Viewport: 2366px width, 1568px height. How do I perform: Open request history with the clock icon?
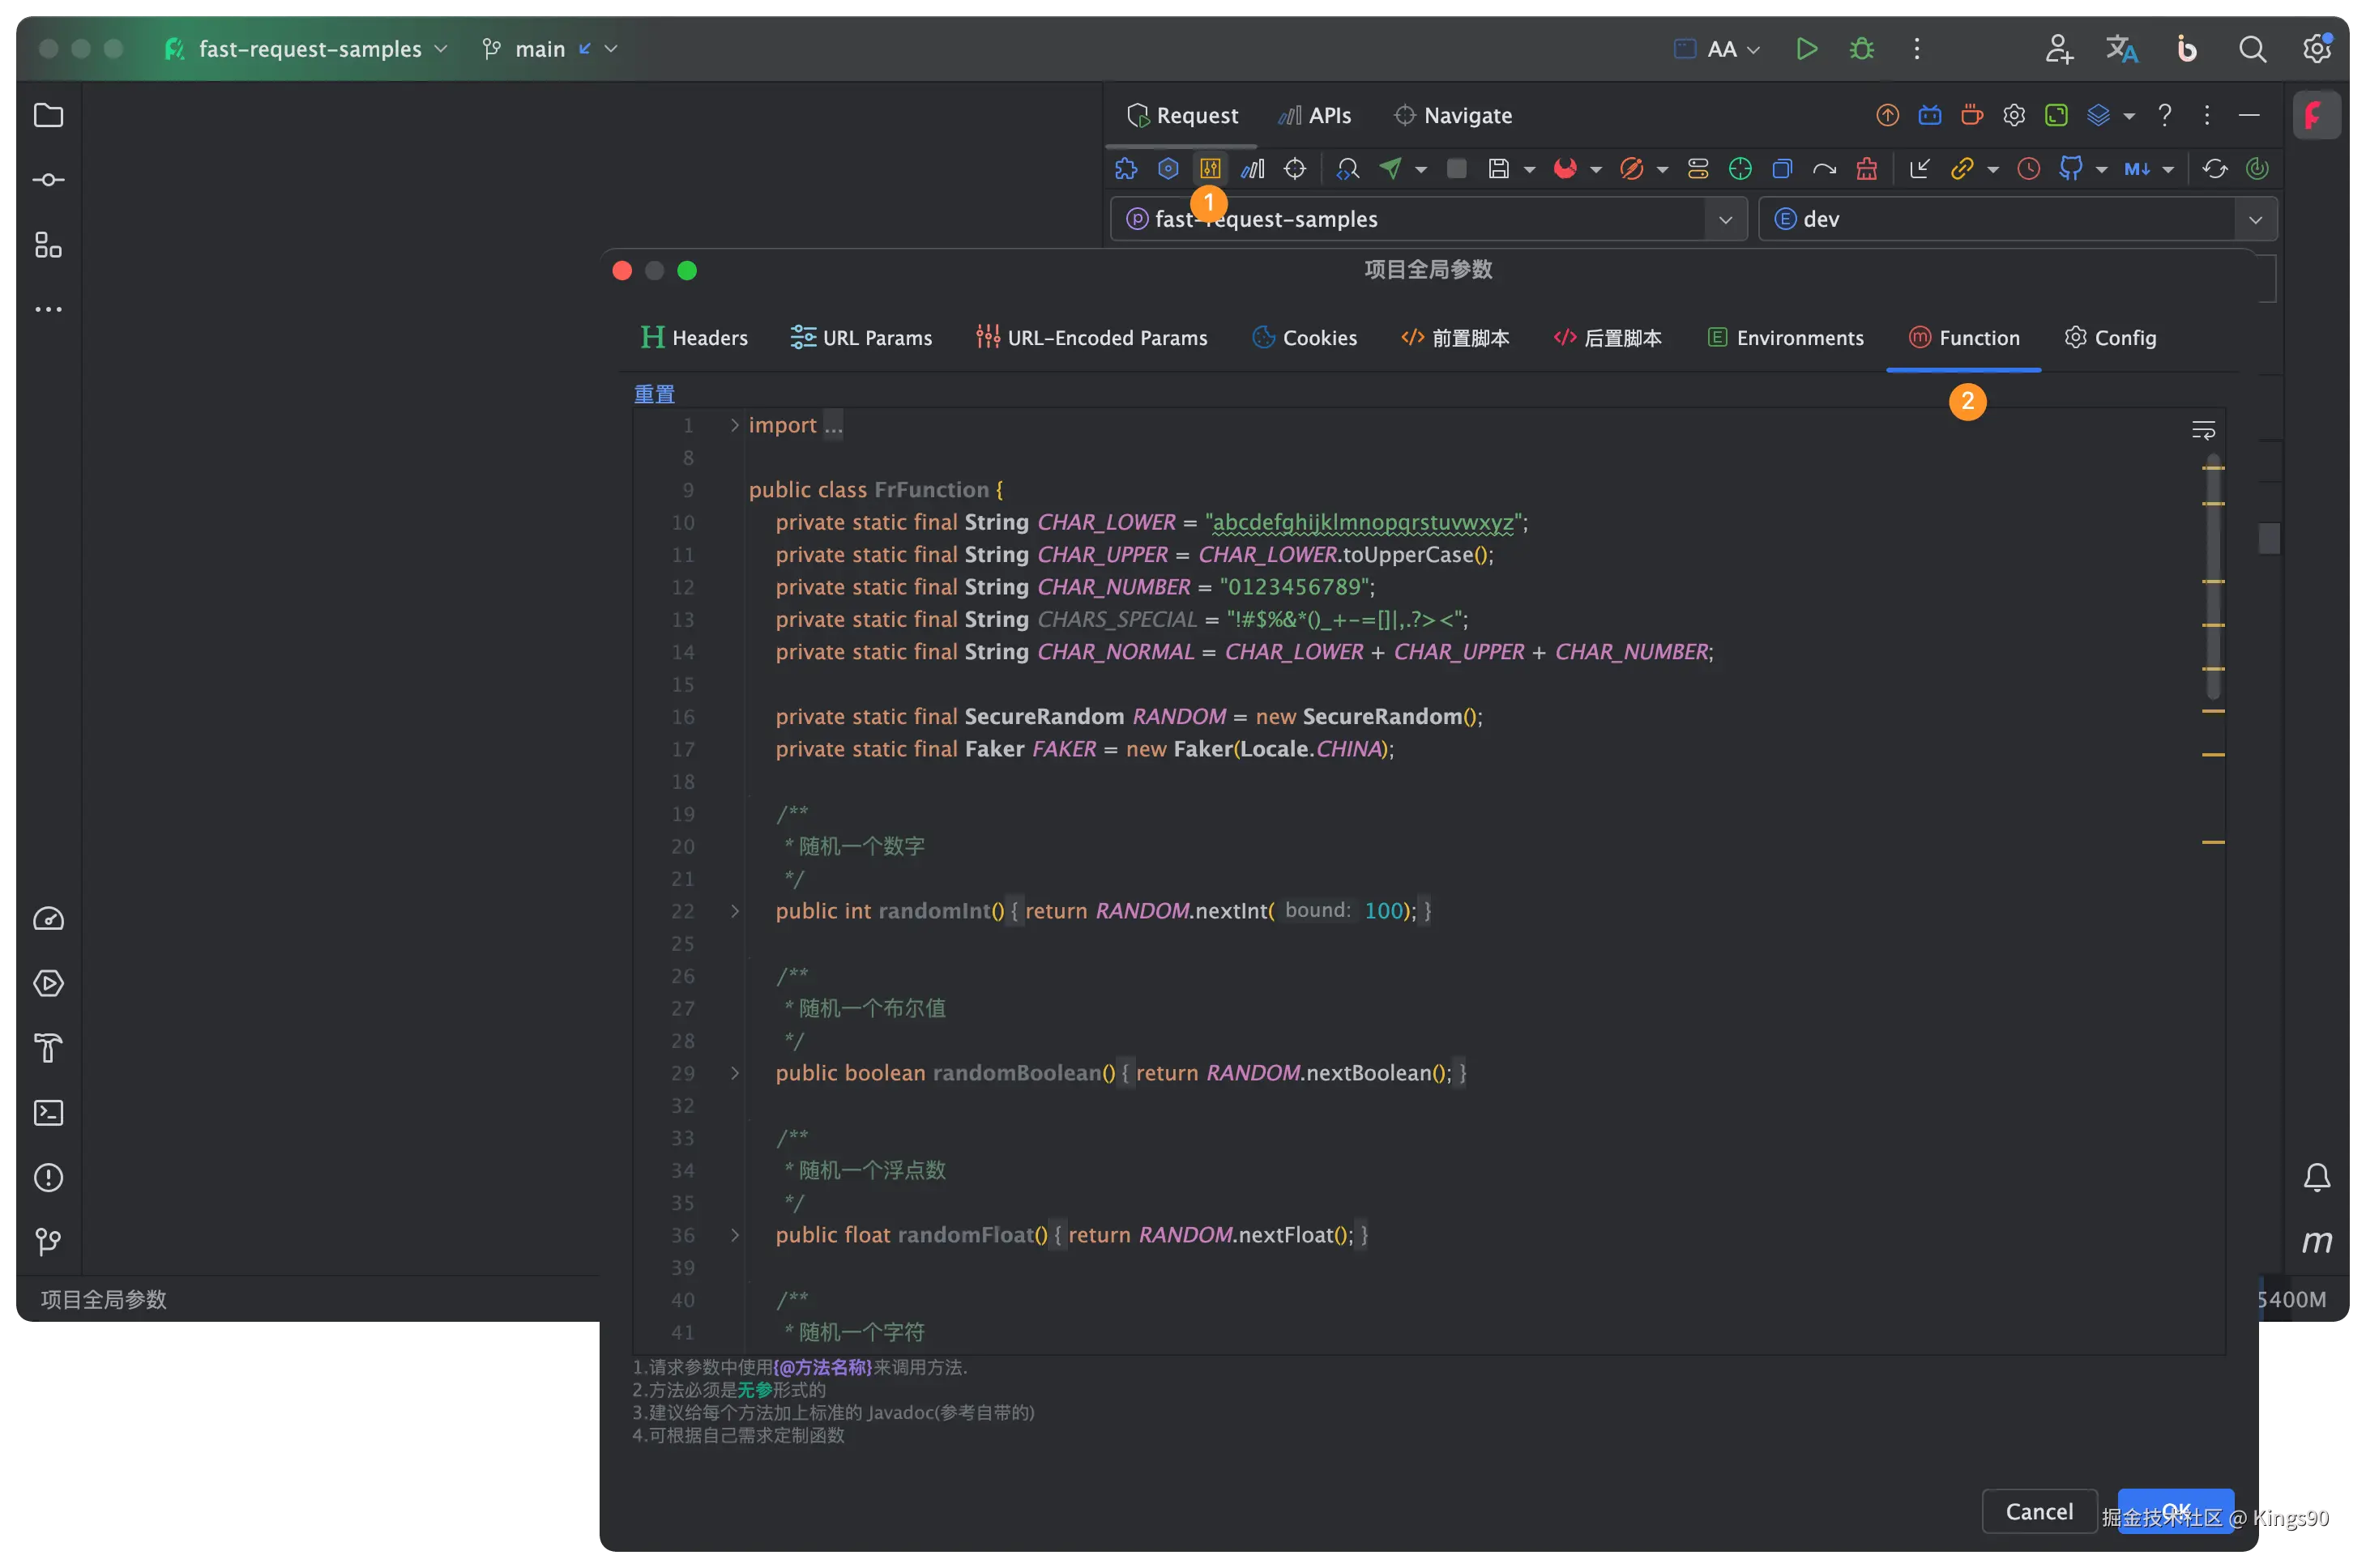(2028, 168)
